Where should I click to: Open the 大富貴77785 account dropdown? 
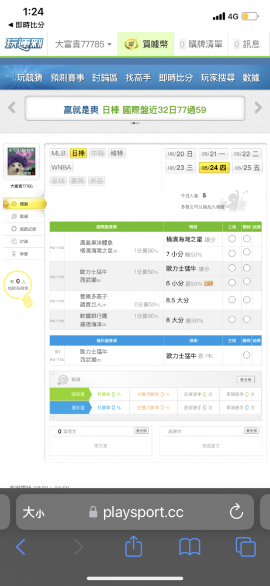83,44
